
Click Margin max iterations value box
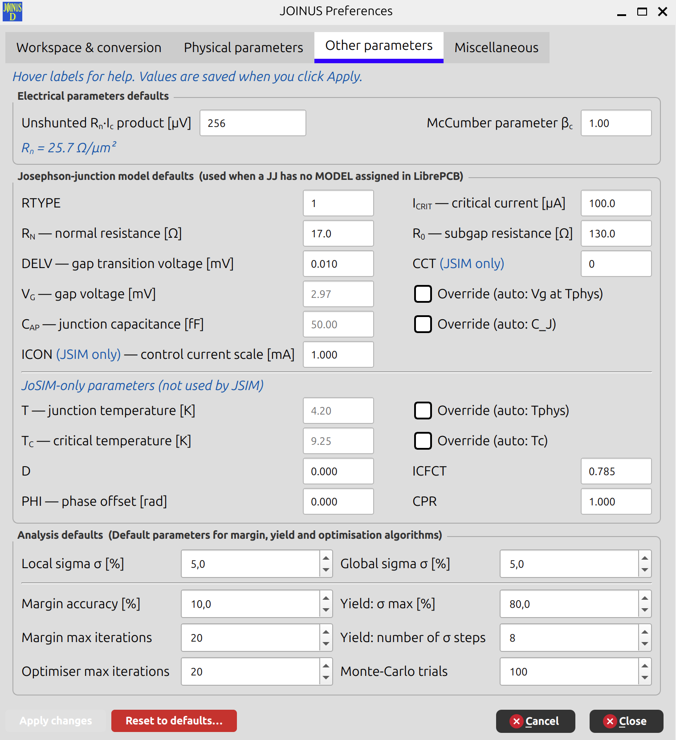(251, 638)
